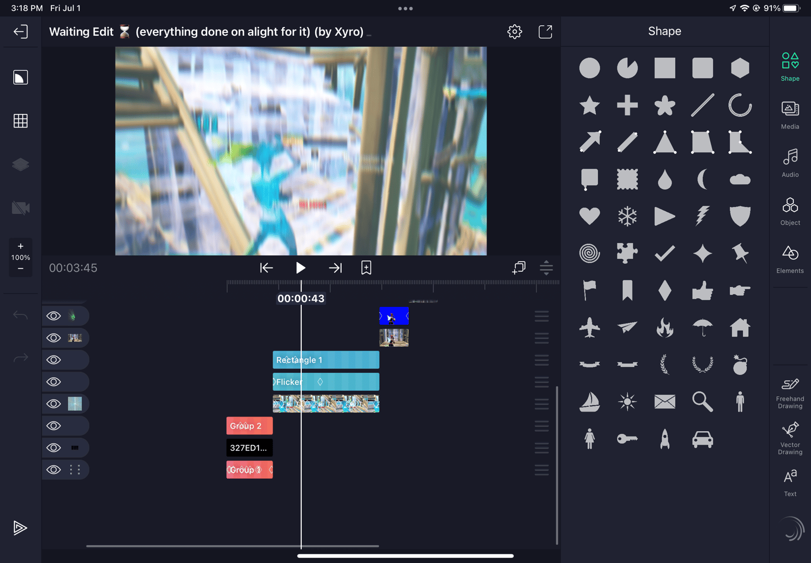
Task: Add a Text layer
Action: pos(790,482)
